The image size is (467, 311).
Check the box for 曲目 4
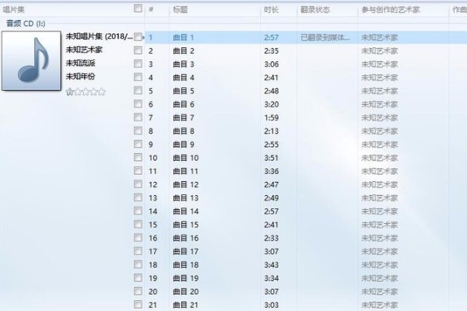tap(138, 77)
